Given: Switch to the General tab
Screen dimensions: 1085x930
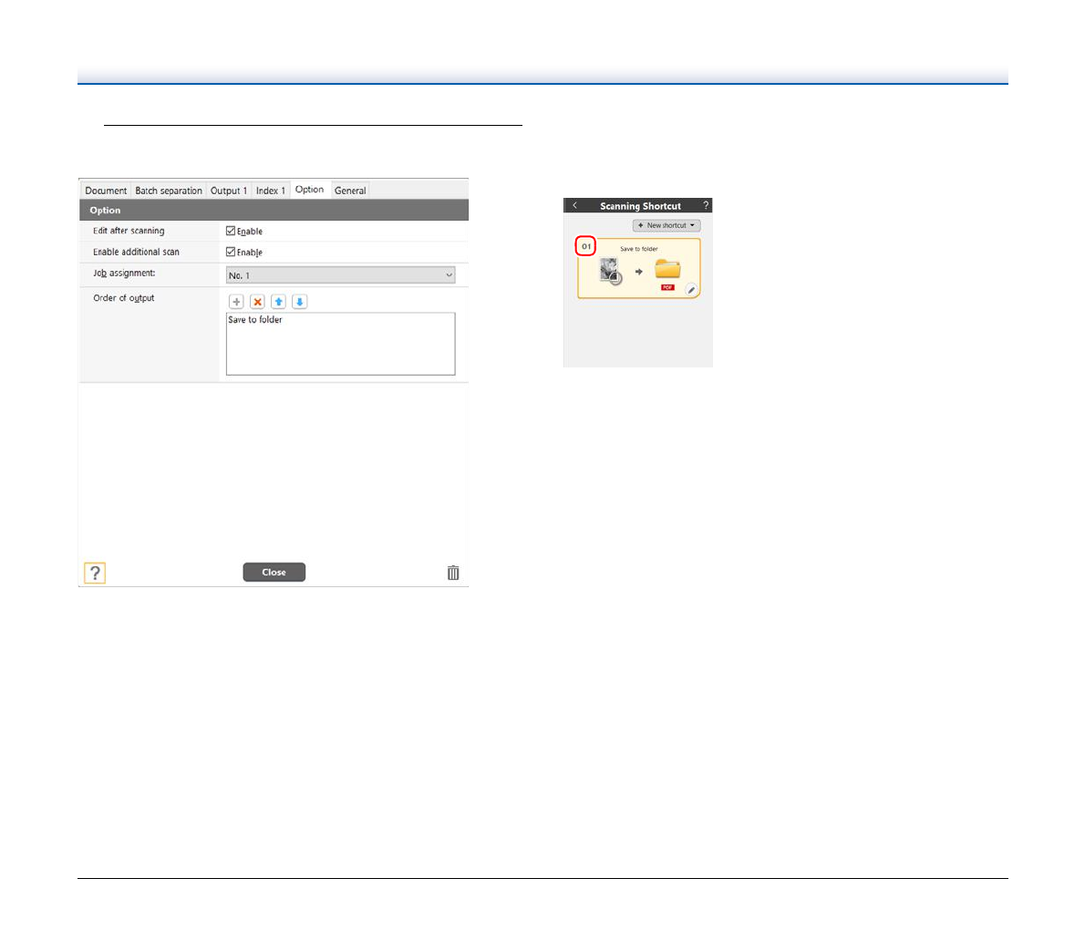Looking at the screenshot, I should point(350,191).
